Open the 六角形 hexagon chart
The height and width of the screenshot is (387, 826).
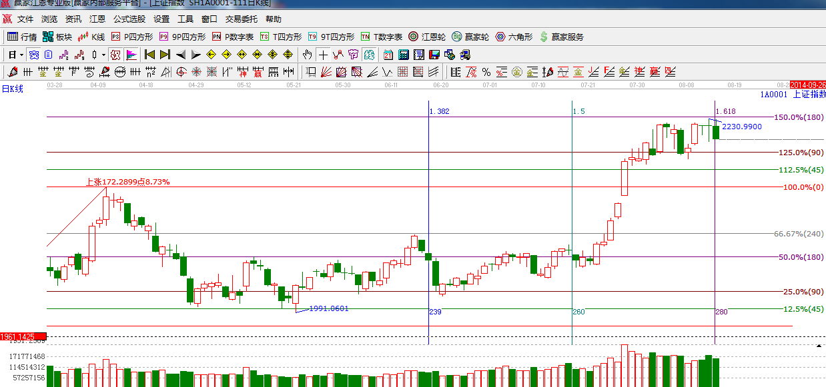point(514,37)
